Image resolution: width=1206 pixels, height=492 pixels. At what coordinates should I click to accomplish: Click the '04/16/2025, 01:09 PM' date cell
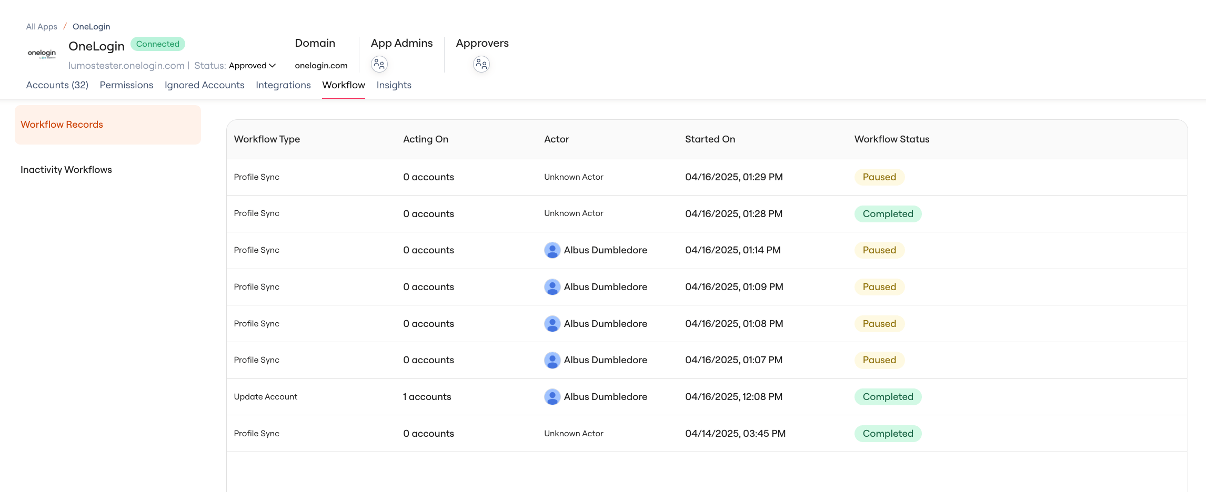click(x=735, y=287)
